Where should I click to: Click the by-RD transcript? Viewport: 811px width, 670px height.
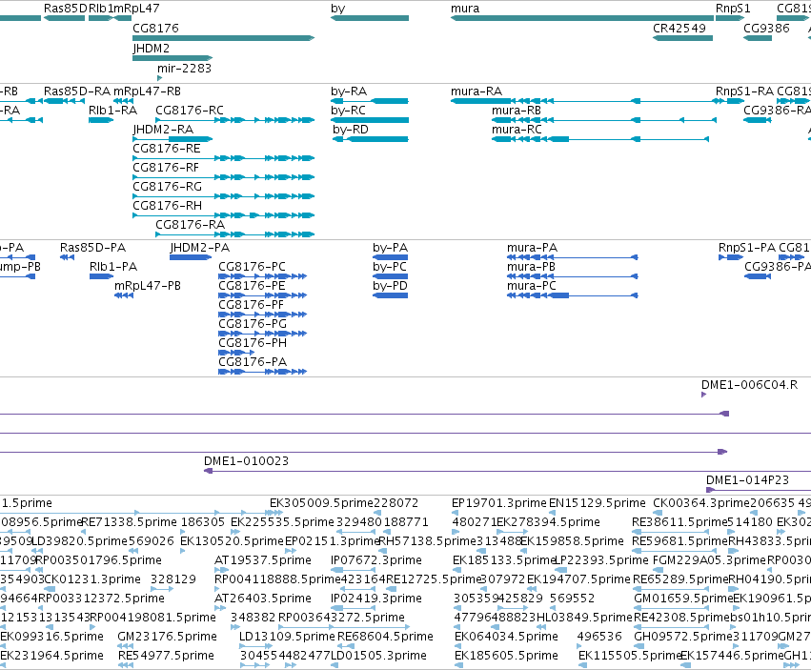(x=371, y=139)
